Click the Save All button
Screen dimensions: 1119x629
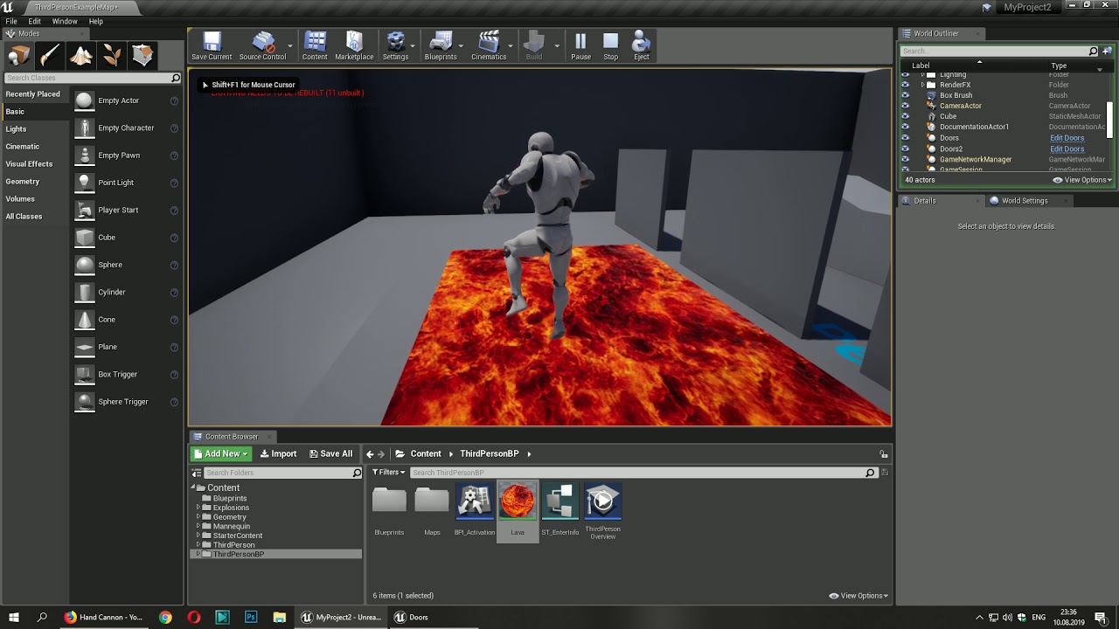(x=330, y=454)
